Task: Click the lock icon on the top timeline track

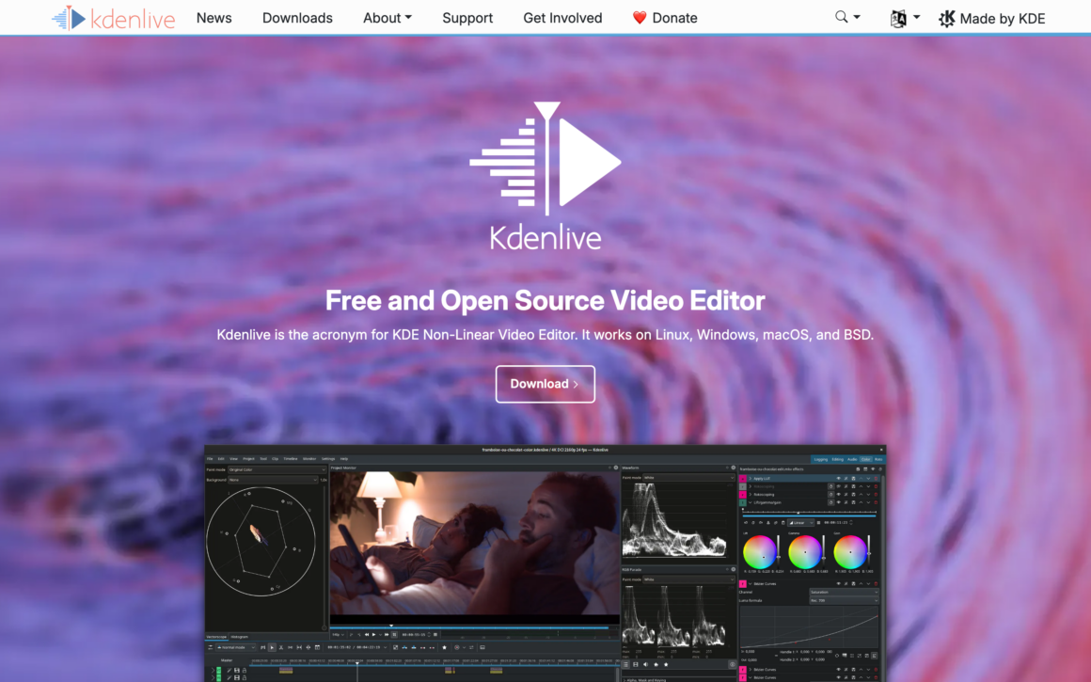Action: (245, 670)
